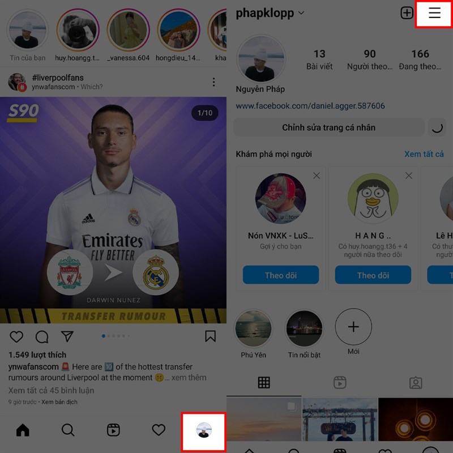Expand caption with xem thêm
Screen dimensions: 453x453
(189, 378)
